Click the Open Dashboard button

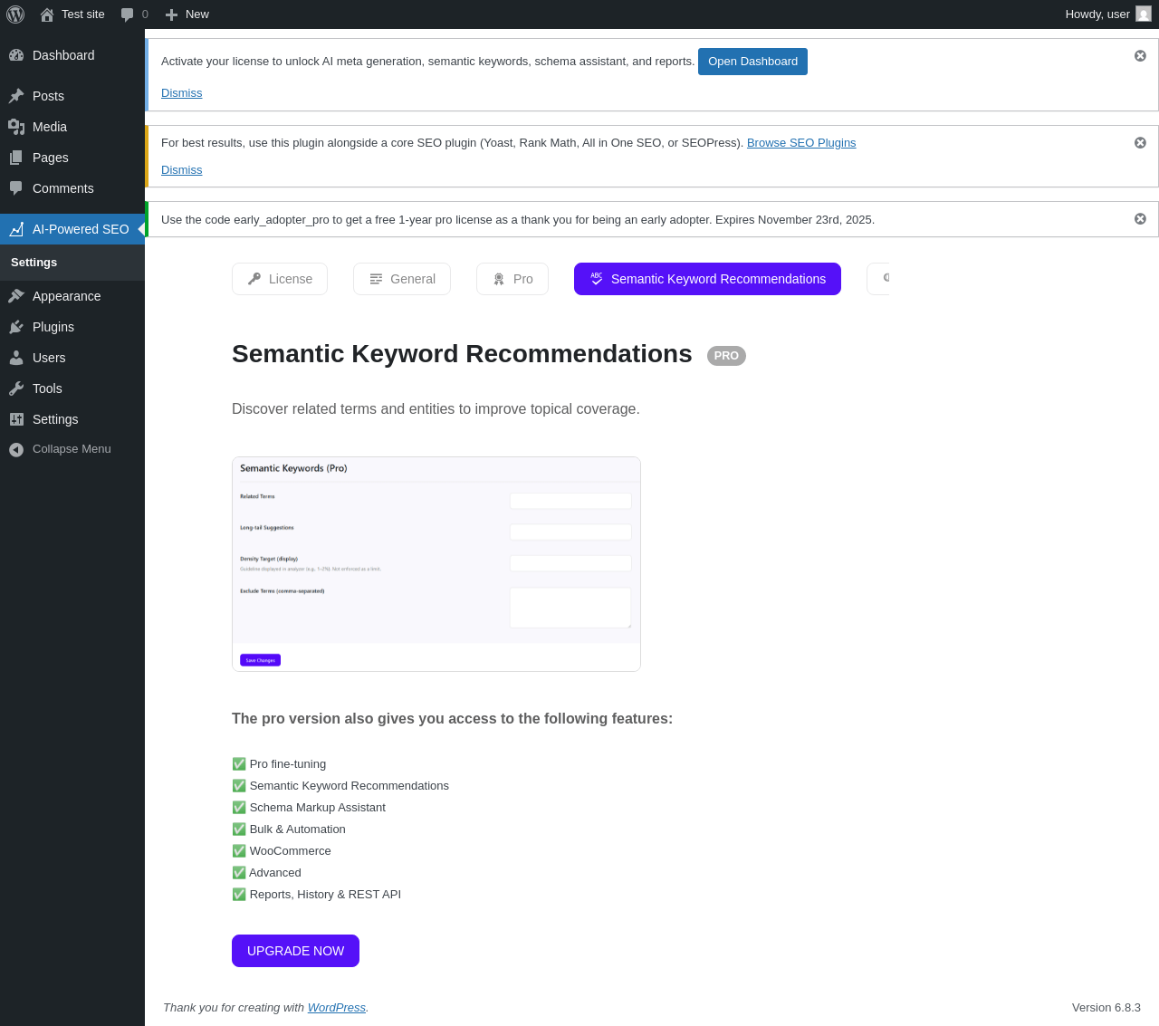tap(752, 62)
